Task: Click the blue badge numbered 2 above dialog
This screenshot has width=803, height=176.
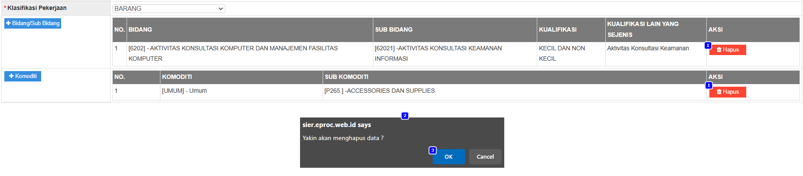Action: coord(405,116)
